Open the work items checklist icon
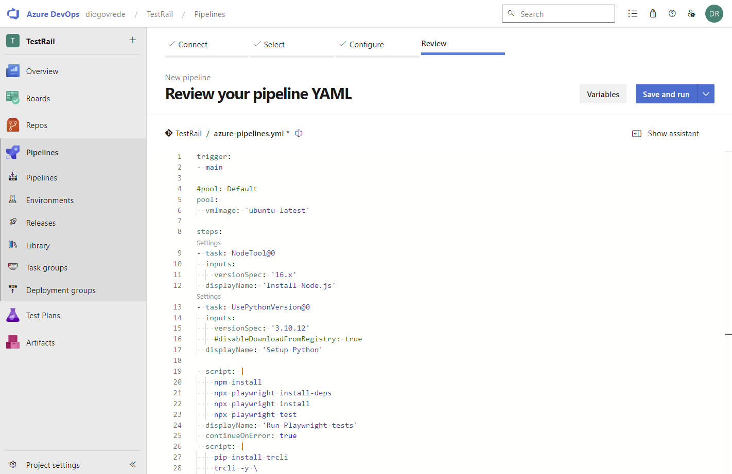Screen dimensions: 732x474 click(633, 14)
